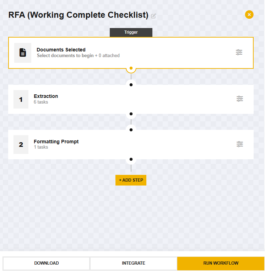This screenshot has height=271, width=265.
Task: Open the Documents Selected trigger heading
Action: point(61,50)
